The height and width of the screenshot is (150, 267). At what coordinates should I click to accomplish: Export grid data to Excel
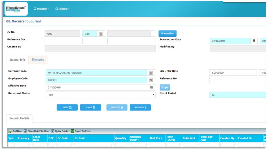[x=81, y=131]
